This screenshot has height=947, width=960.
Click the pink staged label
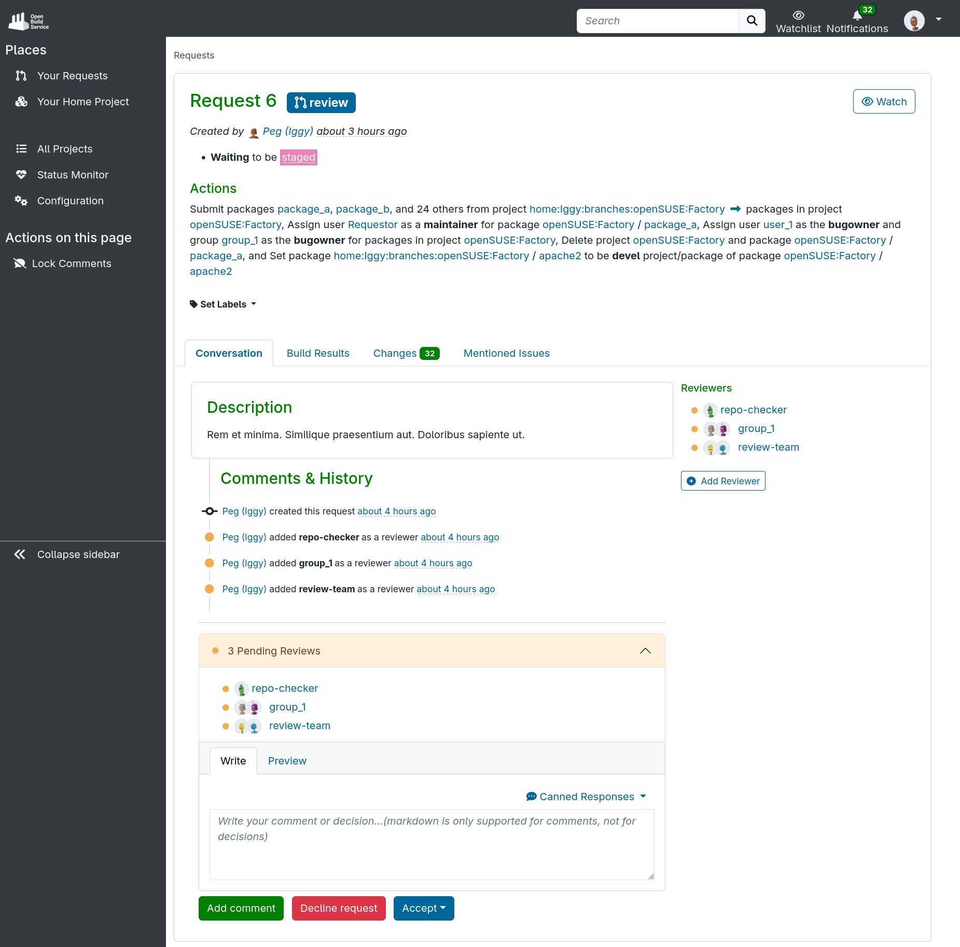click(298, 157)
